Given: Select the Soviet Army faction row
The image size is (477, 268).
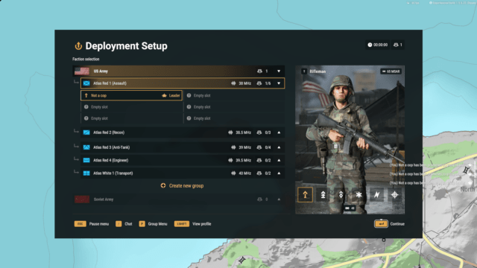Looking at the screenshot, I should [x=179, y=200].
